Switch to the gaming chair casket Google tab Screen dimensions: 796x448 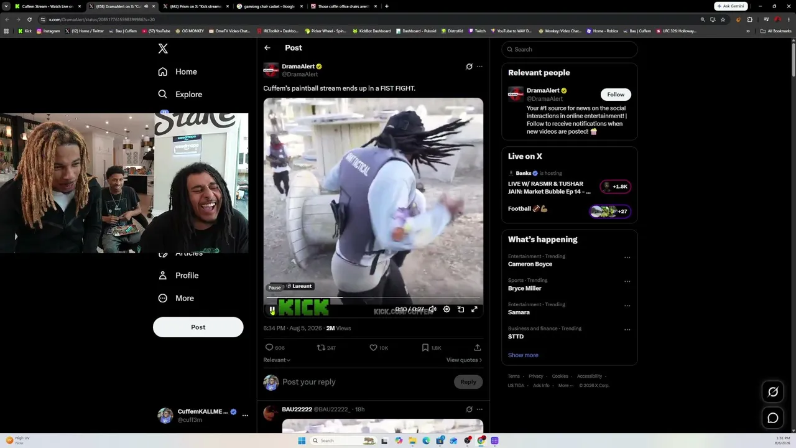pyautogui.click(x=269, y=6)
